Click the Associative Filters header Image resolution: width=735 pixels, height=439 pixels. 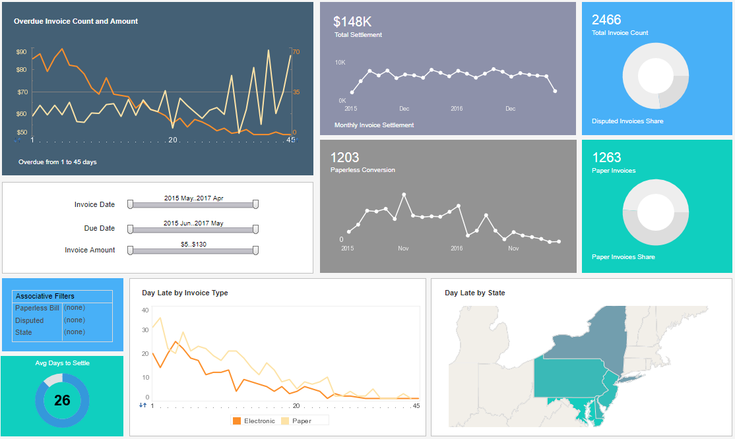tap(62, 296)
